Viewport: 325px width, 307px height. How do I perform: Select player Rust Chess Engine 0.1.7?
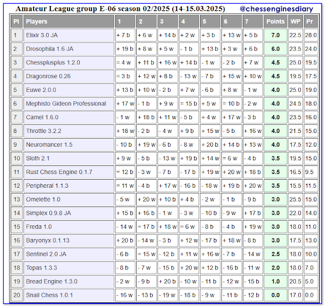click(69, 172)
